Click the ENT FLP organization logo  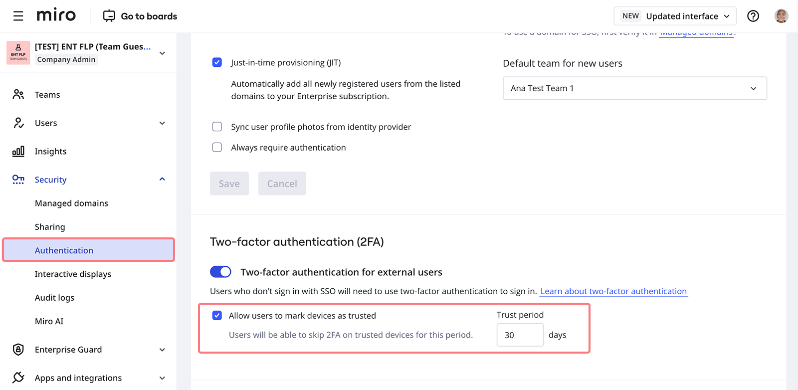point(18,53)
